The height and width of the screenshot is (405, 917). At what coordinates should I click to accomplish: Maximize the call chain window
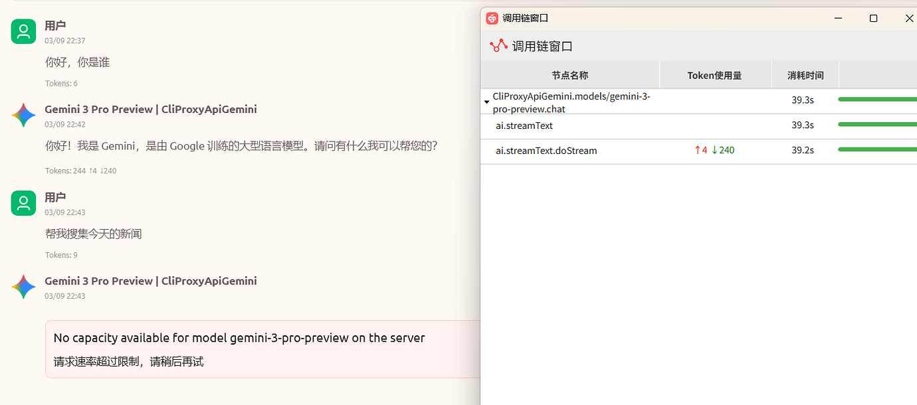pos(873,19)
